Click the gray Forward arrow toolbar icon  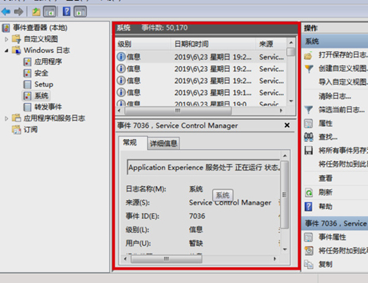pos(18,12)
